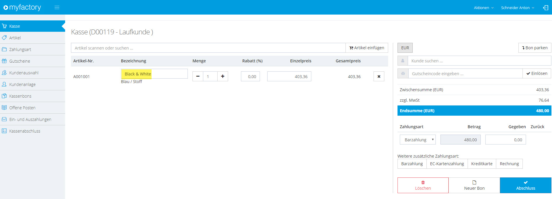Click the Betrag 480,00 field
Image resolution: width=552 pixels, height=199 pixels.
coord(461,140)
